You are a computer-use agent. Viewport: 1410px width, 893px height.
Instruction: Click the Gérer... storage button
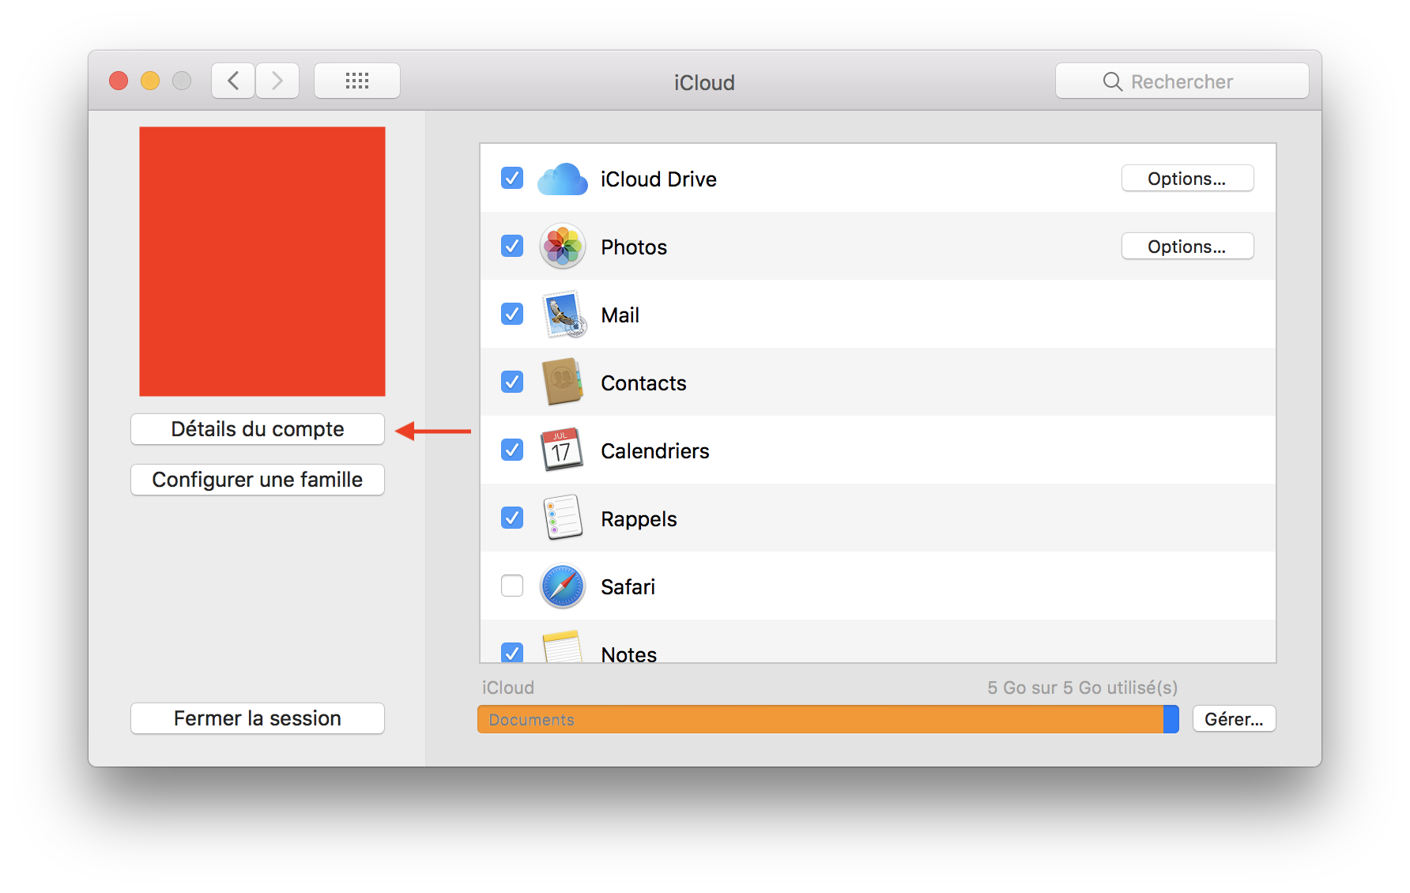coord(1234,719)
